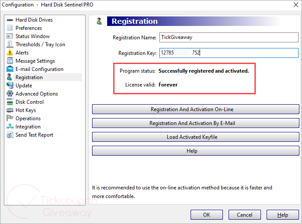Click the E-mail Configuration envelope icon

point(10,69)
